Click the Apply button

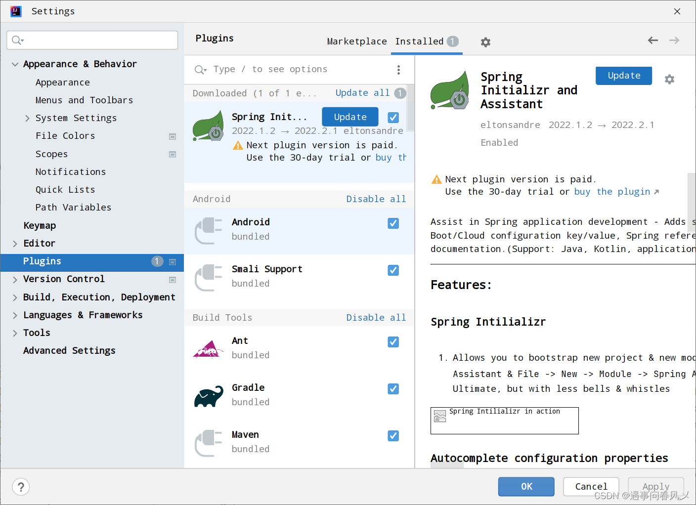(x=656, y=487)
